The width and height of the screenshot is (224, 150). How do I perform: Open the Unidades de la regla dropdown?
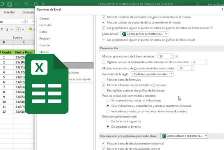(152, 74)
